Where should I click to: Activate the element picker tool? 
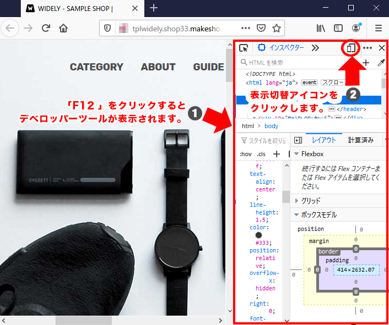pos(244,48)
